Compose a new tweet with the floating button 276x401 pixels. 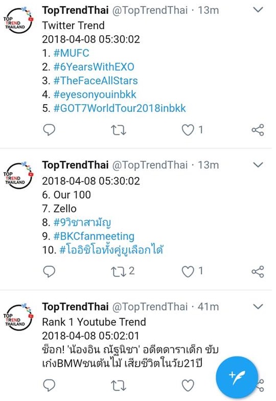coord(237,377)
